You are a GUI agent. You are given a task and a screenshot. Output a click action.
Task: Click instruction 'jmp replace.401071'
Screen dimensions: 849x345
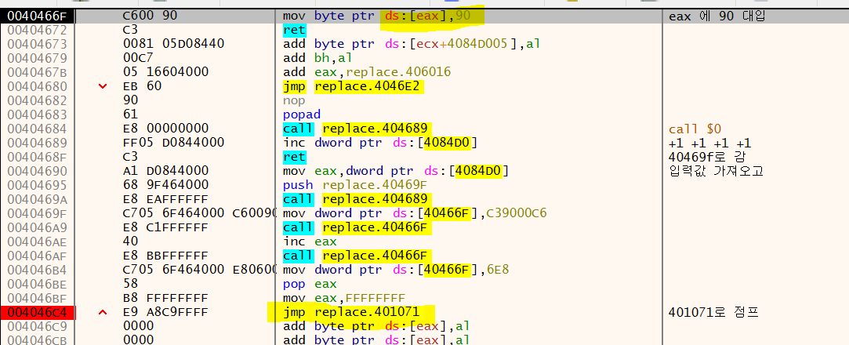click(x=352, y=313)
